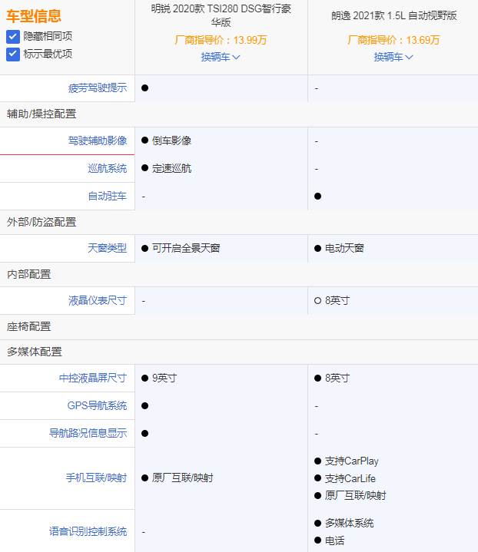Click the 辅助/操控配置 section header
Viewport: 478px width, 552px height.
pos(41,114)
